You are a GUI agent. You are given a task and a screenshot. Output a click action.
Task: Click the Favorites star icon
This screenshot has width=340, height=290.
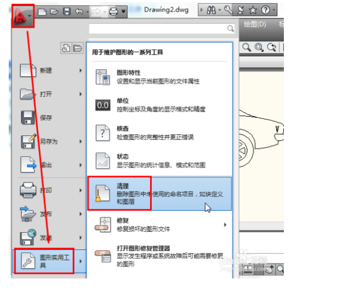[x=253, y=10]
